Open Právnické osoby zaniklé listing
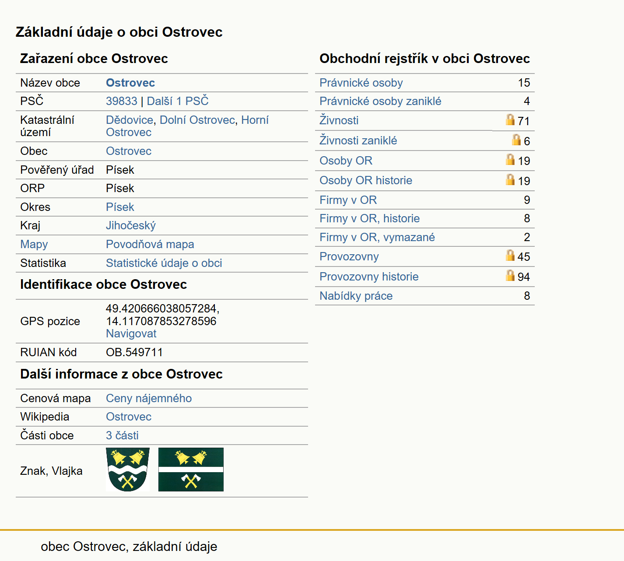 click(x=380, y=101)
